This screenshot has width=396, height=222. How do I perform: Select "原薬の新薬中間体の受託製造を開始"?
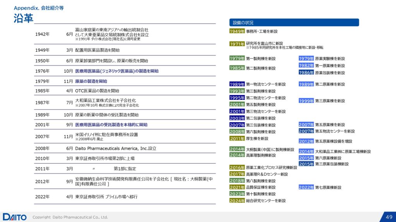pos(107,115)
